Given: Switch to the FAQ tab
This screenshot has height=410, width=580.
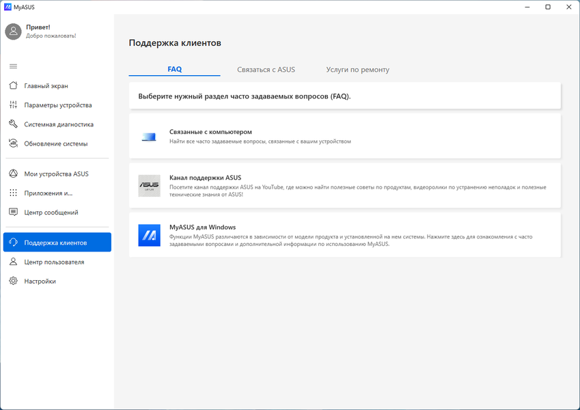Looking at the screenshot, I should pyautogui.click(x=175, y=69).
